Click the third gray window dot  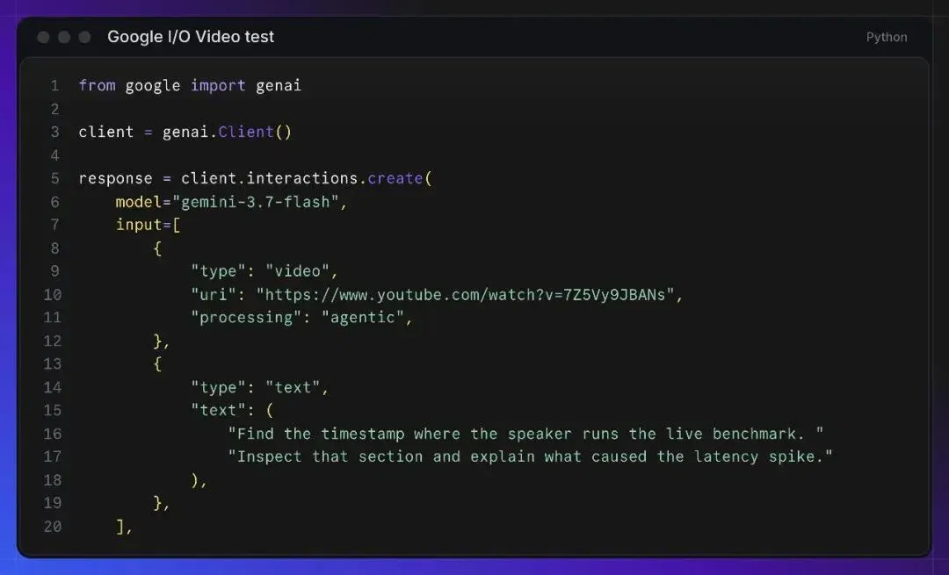click(84, 38)
